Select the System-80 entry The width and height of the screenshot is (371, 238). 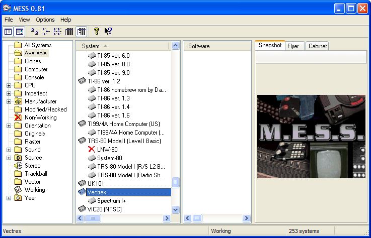pyautogui.click(x=110, y=158)
